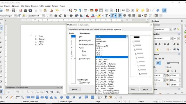Switch to Numaralama Türü tab
This screenshot has height=104, width=186.
[86, 29]
